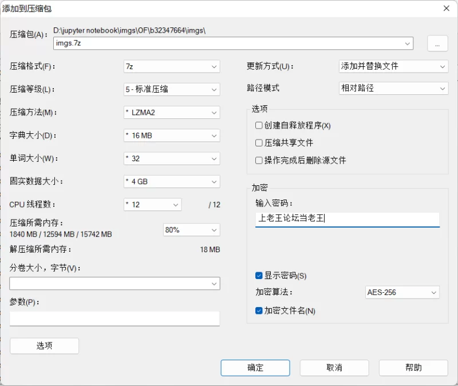Image resolution: width=458 pixels, height=386 pixels.
Task: Click the 取消 button
Action: [x=334, y=368]
